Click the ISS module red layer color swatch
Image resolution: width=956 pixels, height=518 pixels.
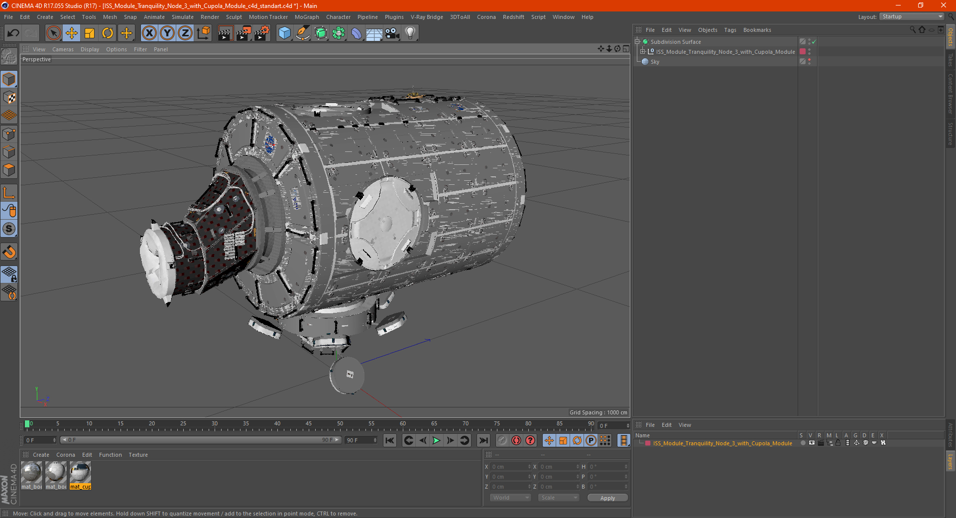[803, 52]
